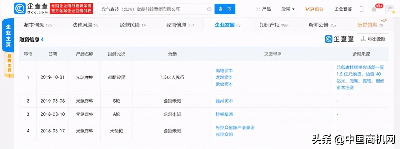Switch to the 知识产权 tab
The image size is (400, 149).
[x=274, y=25]
